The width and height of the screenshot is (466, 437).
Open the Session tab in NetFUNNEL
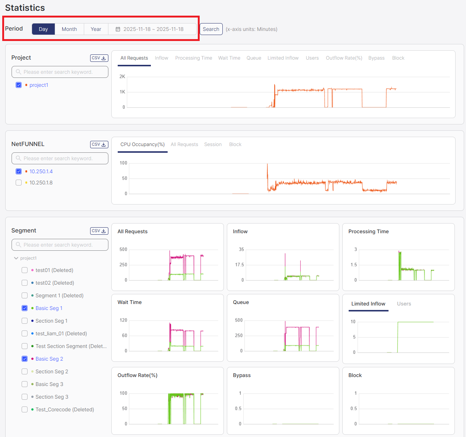(x=213, y=145)
